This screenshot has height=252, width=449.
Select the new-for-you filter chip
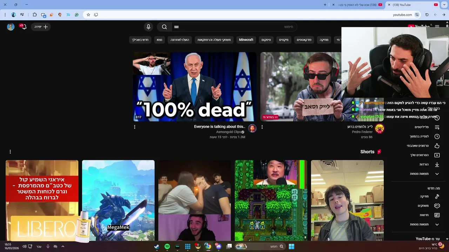pyautogui.click(x=140, y=40)
